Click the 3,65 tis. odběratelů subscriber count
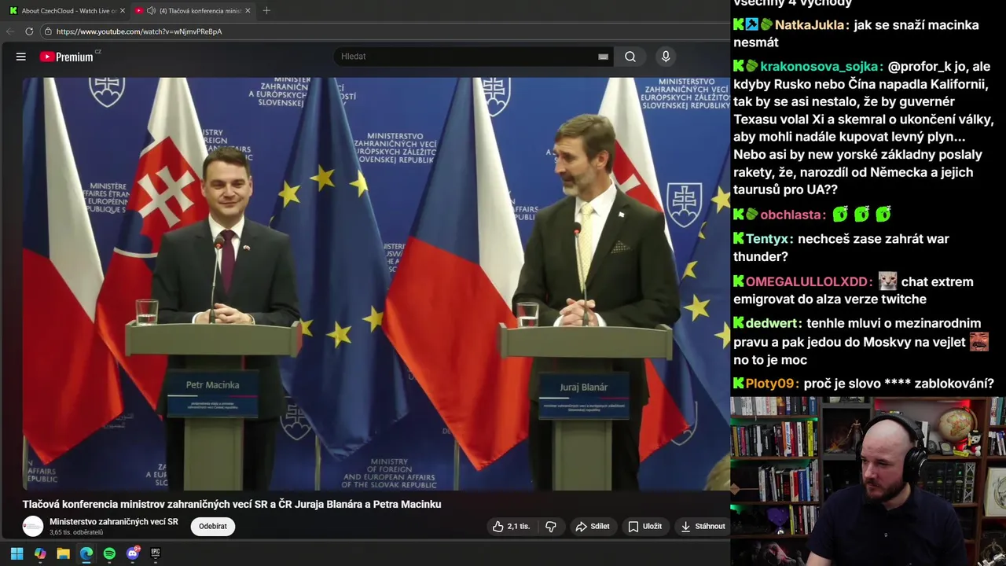This screenshot has width=1006, height=566. (x=76, y=532)
